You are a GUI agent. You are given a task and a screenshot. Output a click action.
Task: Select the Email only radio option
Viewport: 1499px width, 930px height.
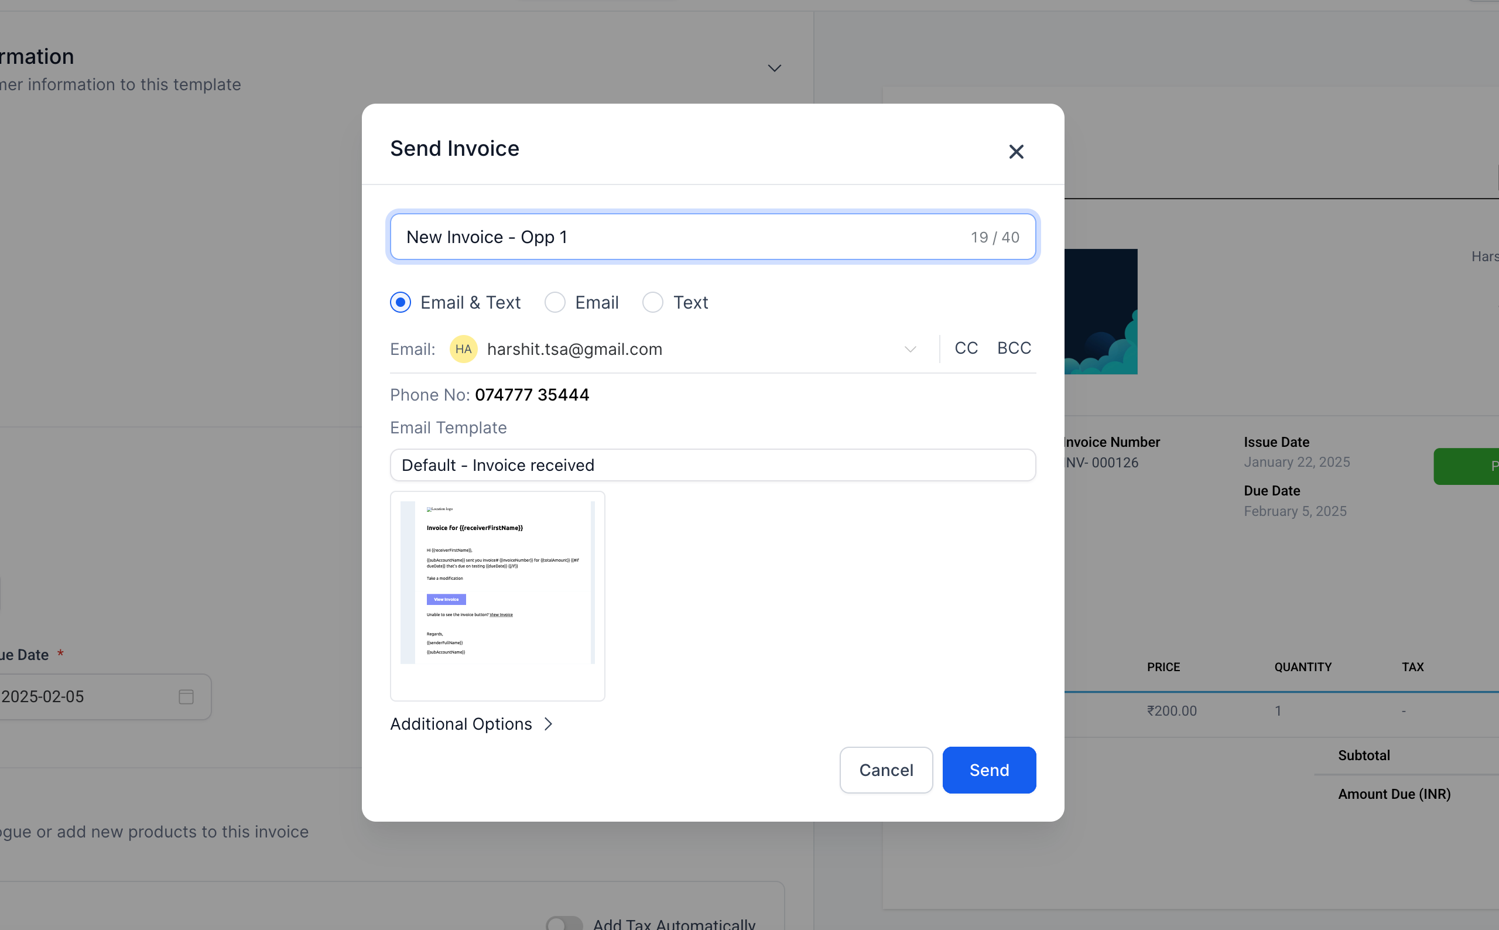pyautogui.click(x=555, y=302)
